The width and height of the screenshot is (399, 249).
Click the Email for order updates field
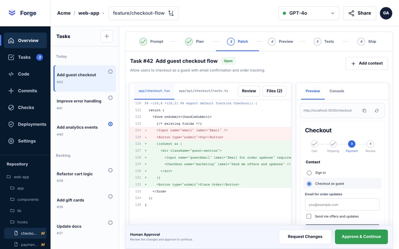point(342,204)
